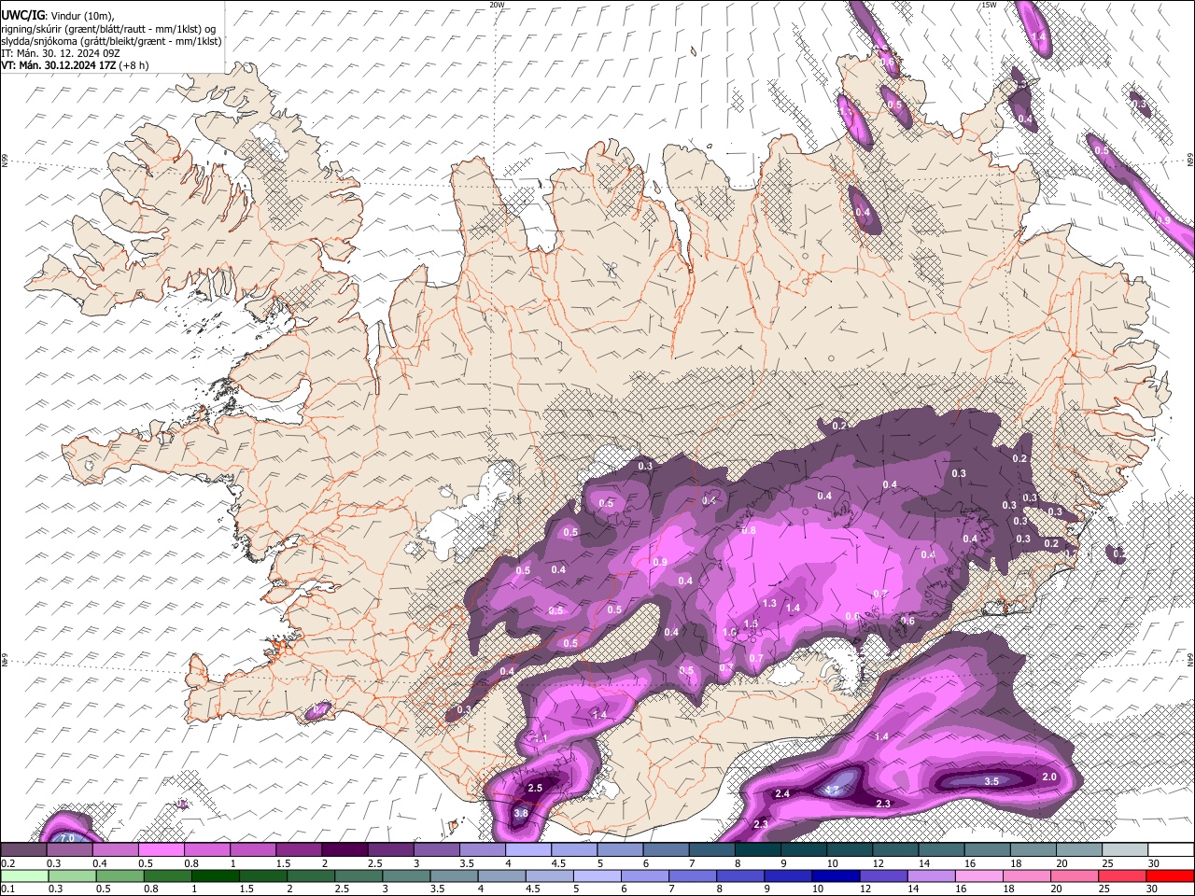Click the darkest purple swatch between 2 and 2.5, upper legend
This screenshot has width=1195, height=896.
coord(345,849)
